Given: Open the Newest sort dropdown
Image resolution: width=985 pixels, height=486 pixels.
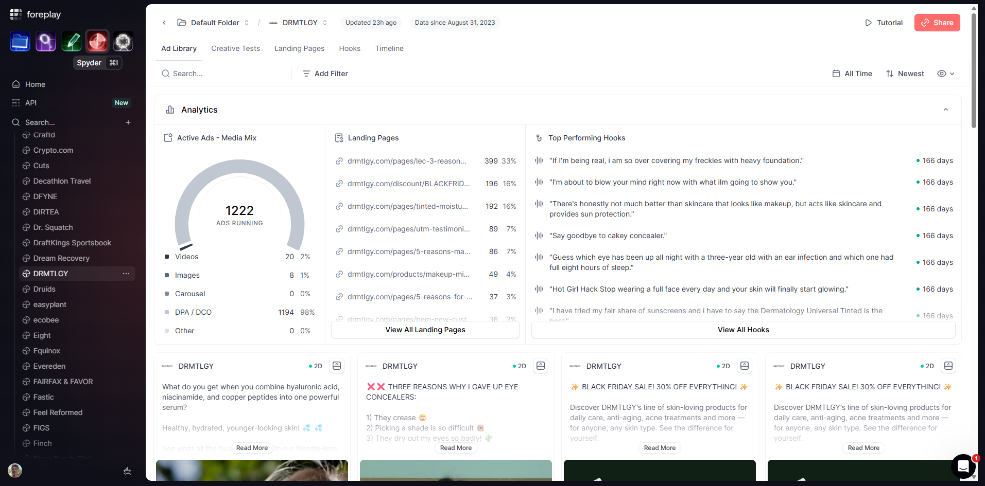Looking at the screenshot, I should point(905,74).
